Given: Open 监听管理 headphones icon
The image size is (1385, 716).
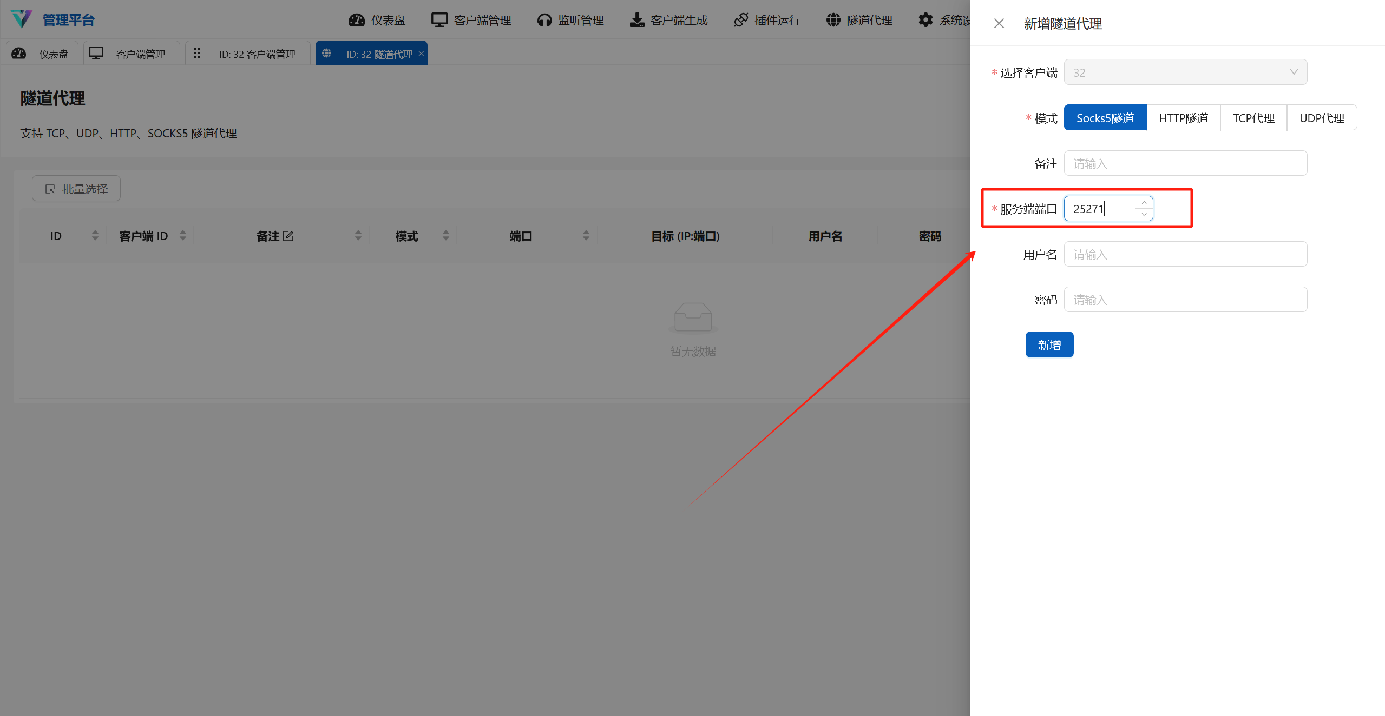Looking at the screenshot, I should pyautogui.click(x=544, y=19).
